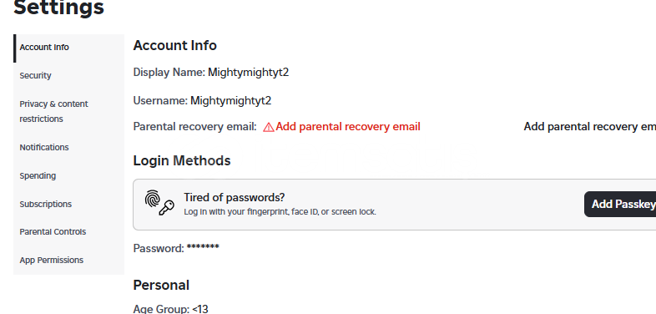The height and width of the screenshot is (314, 656).
Task: Click the Username value Mightymightyt2
Action: pos(231,101)
